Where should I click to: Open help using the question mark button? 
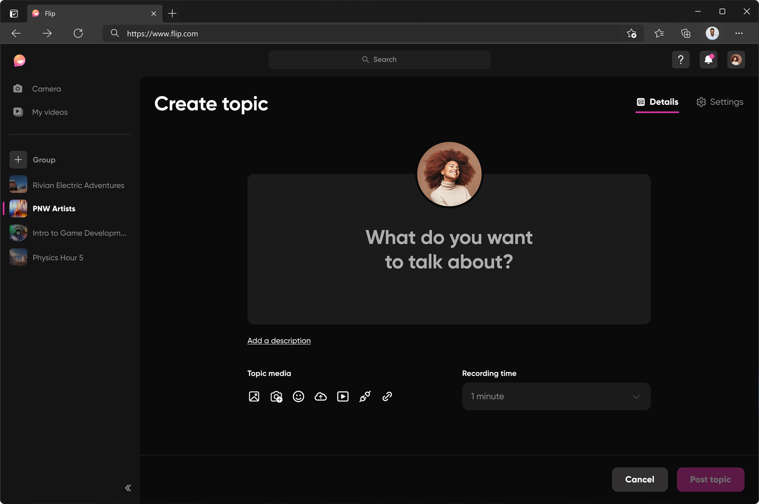click(681, 59)
